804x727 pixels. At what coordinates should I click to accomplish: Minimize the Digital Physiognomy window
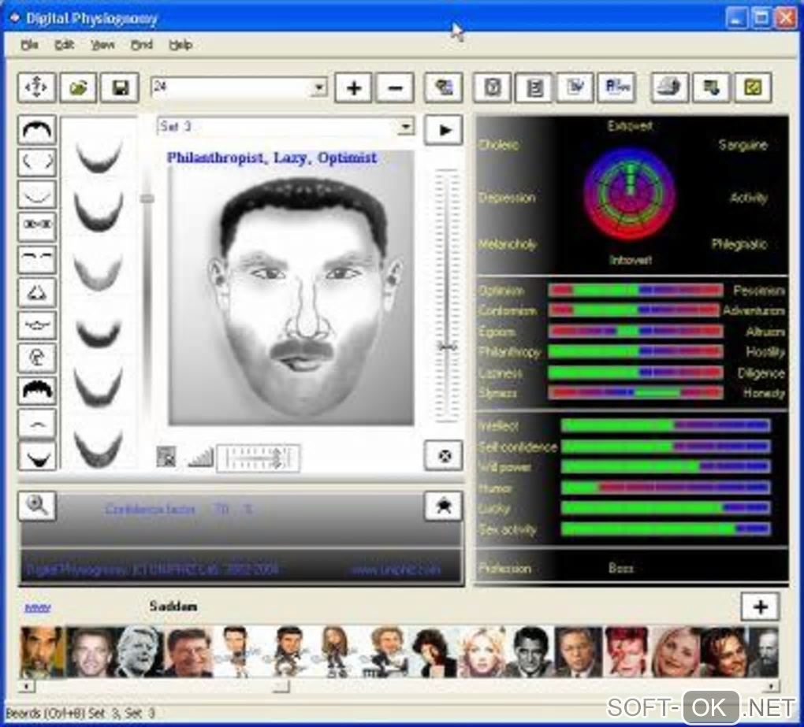click(735, 18)
